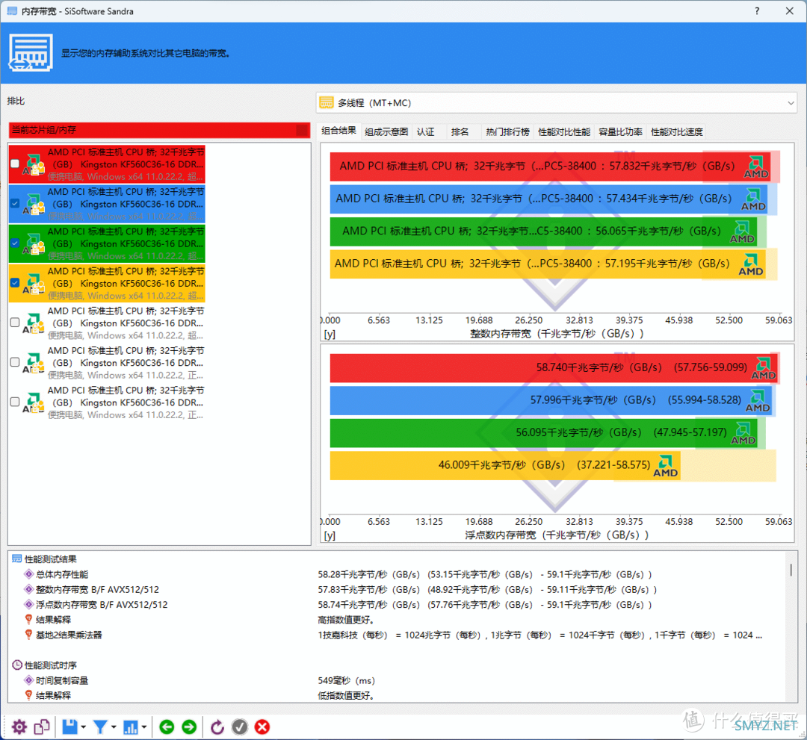This screenshot has height=740, width=807.
Task: Click the blue 57.434 integer bandwidth bar
Action: (x=548, y=199)
